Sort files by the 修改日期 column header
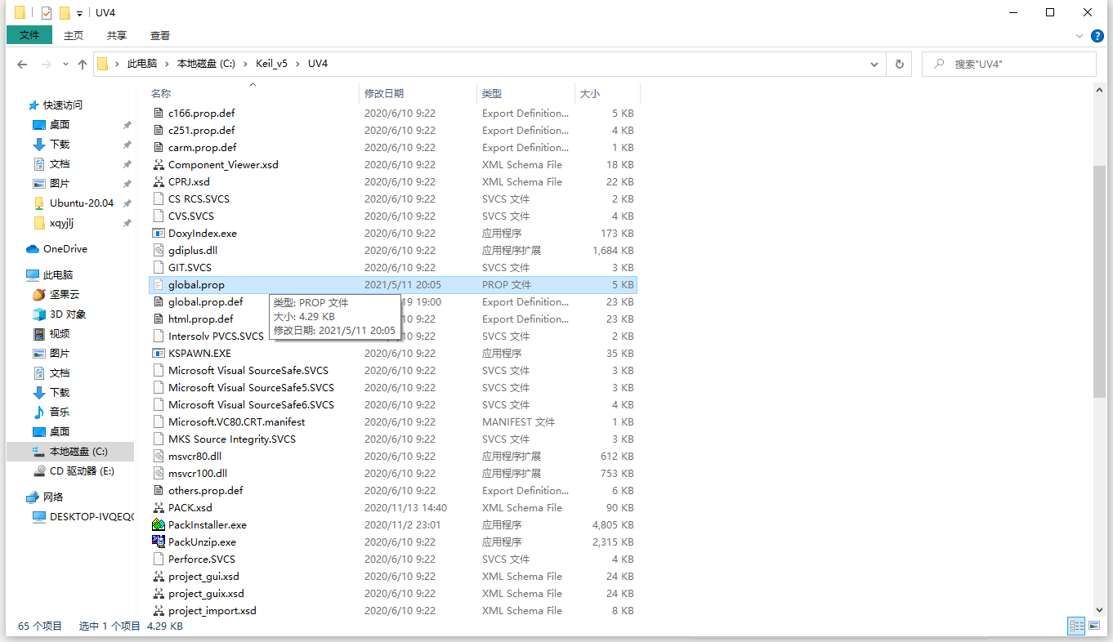 pos(384,94)
